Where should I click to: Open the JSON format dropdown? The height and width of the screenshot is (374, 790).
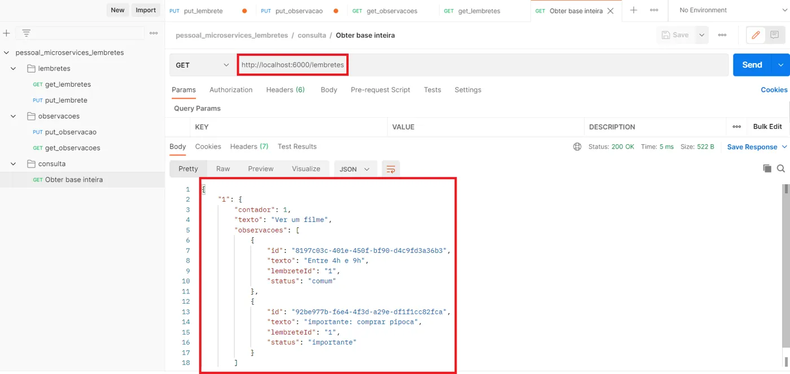pos(355,169)
